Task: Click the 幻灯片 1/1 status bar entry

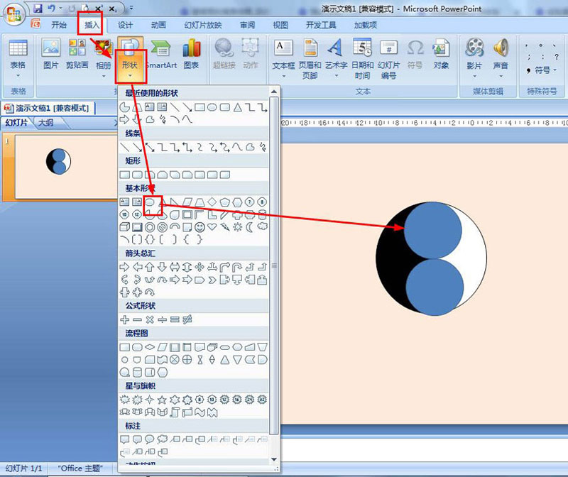Action: (x=24, y=468)
